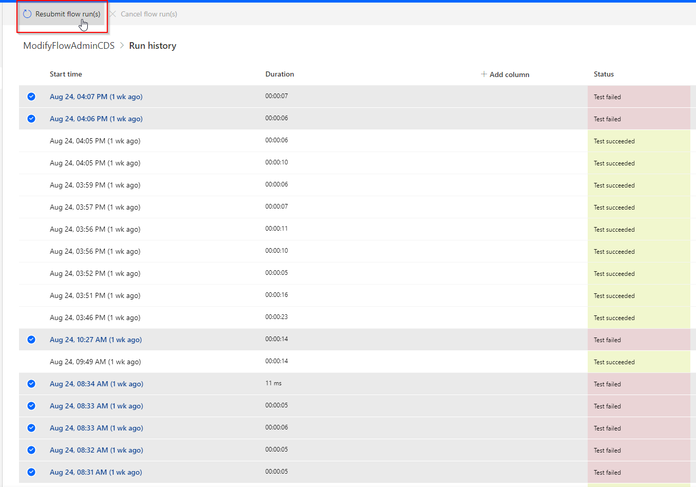Click the 11 ms duration cell
Image resolution: width=696 pixels, height=487 pixels.
274,383
